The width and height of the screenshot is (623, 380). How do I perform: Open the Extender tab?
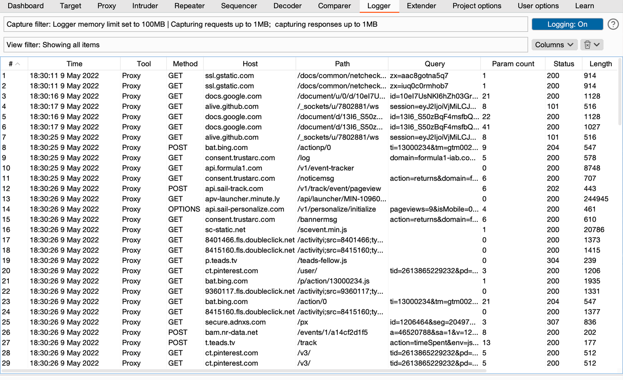(421, 6)
